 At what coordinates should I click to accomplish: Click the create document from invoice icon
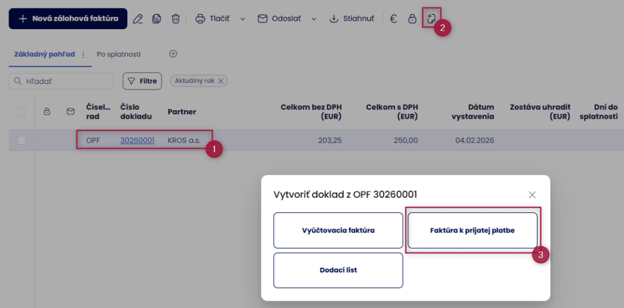coord(431,18)
